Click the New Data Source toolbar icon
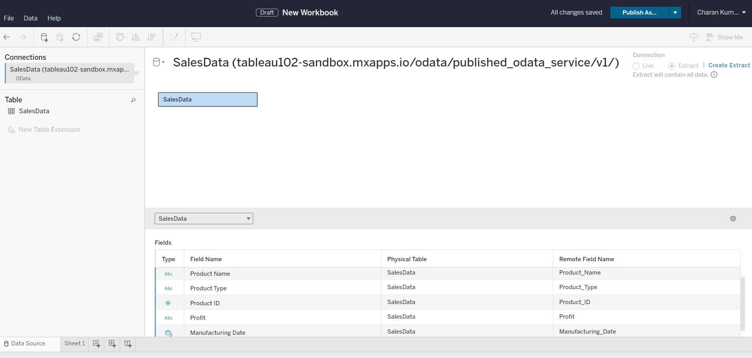This screenshot has width=752, height=358. pos(44,37)
